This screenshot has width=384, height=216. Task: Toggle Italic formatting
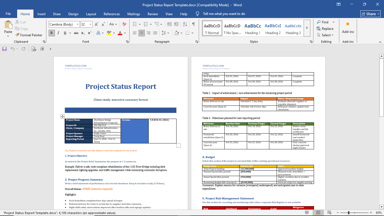(58, 33)
